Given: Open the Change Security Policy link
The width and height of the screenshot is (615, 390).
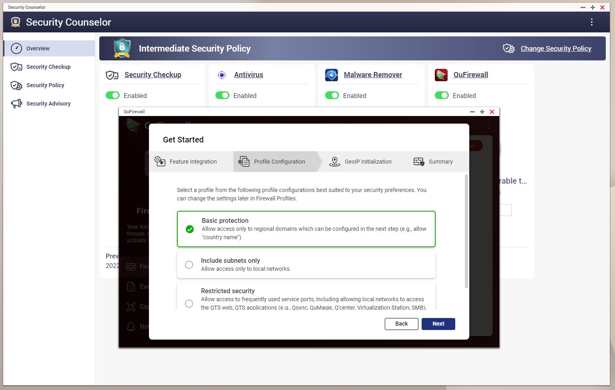Looking at the screenshot, I should pyautogui.click(x=556, y=48).
